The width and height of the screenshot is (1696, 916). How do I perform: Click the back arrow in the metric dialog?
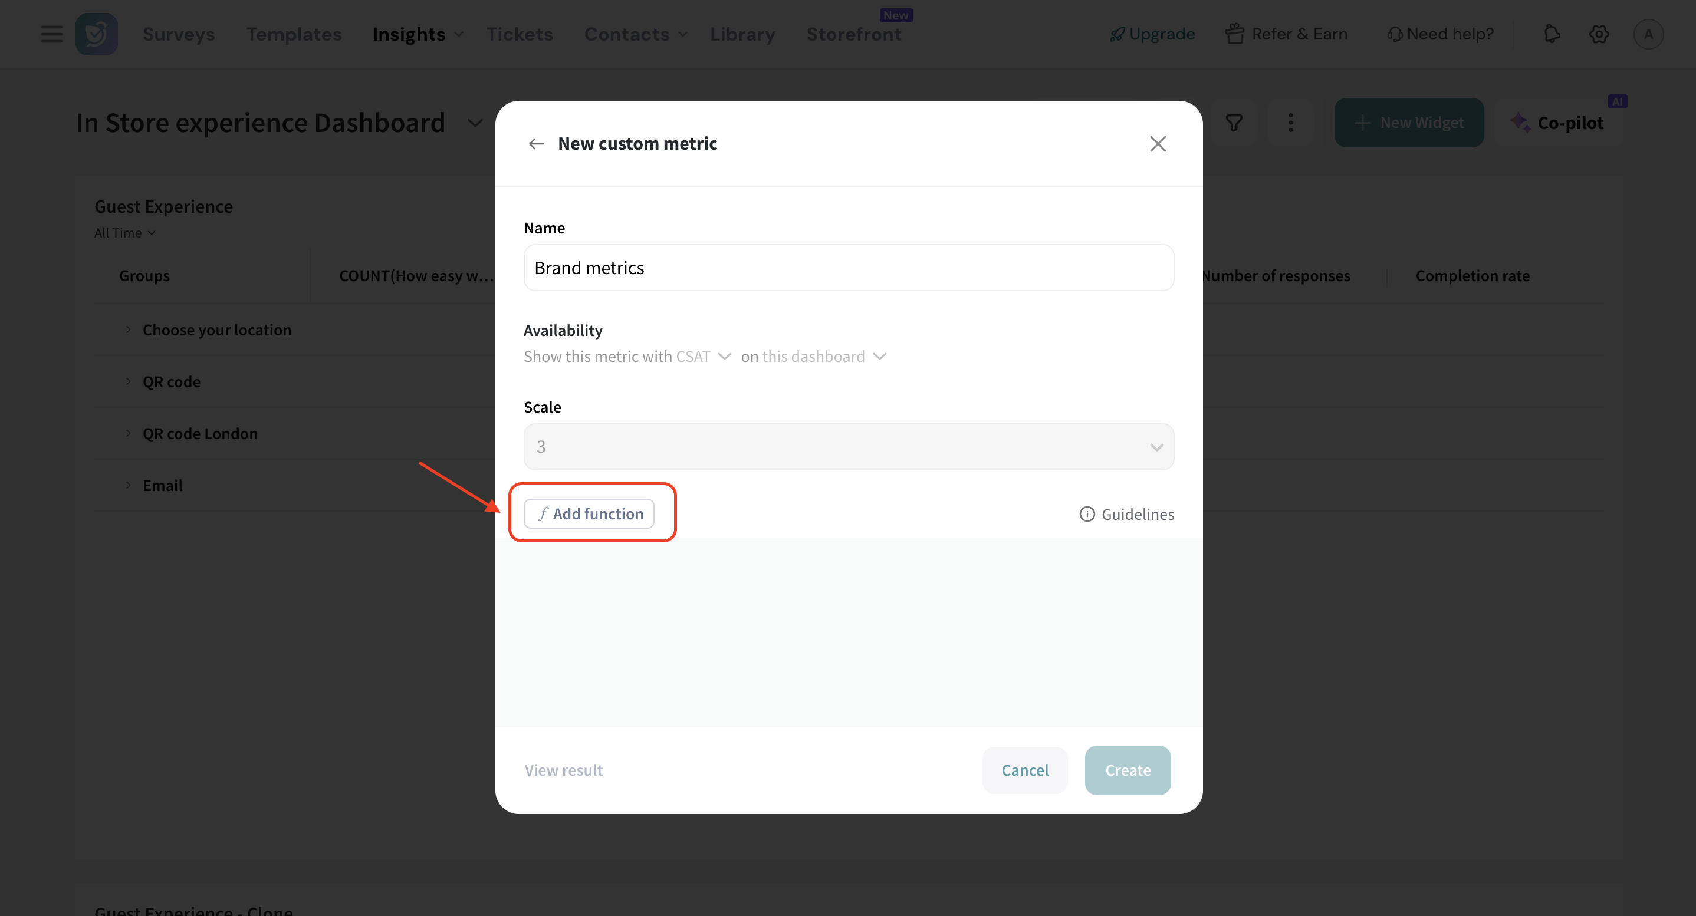point(536,143)
